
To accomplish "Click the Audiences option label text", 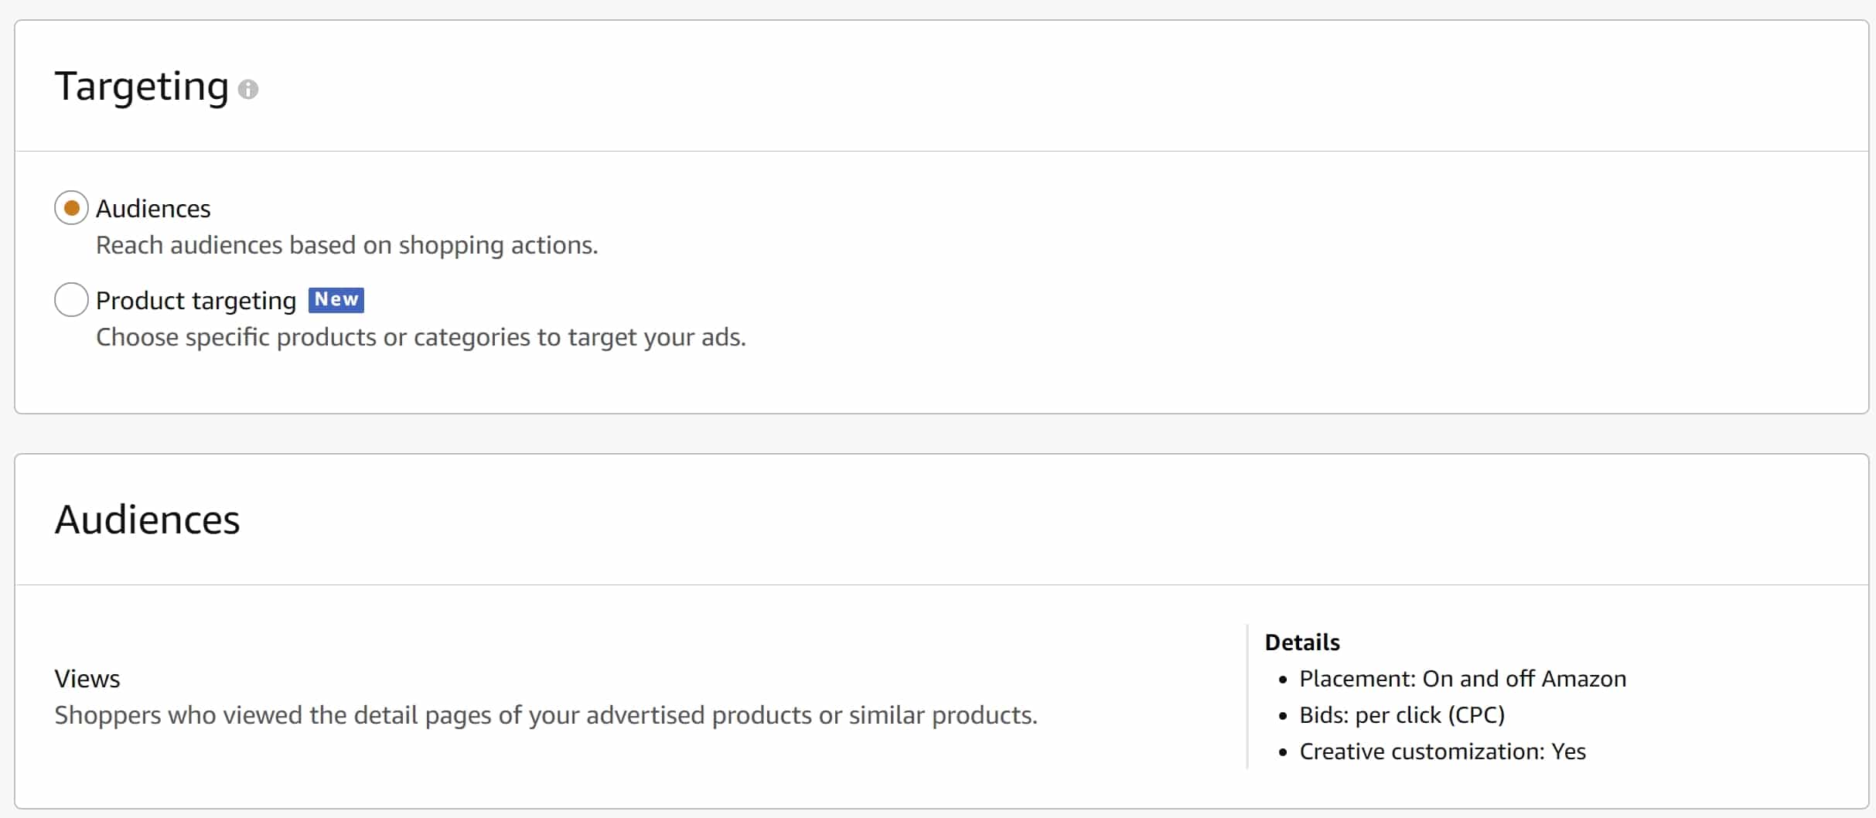I will point(153,209).
